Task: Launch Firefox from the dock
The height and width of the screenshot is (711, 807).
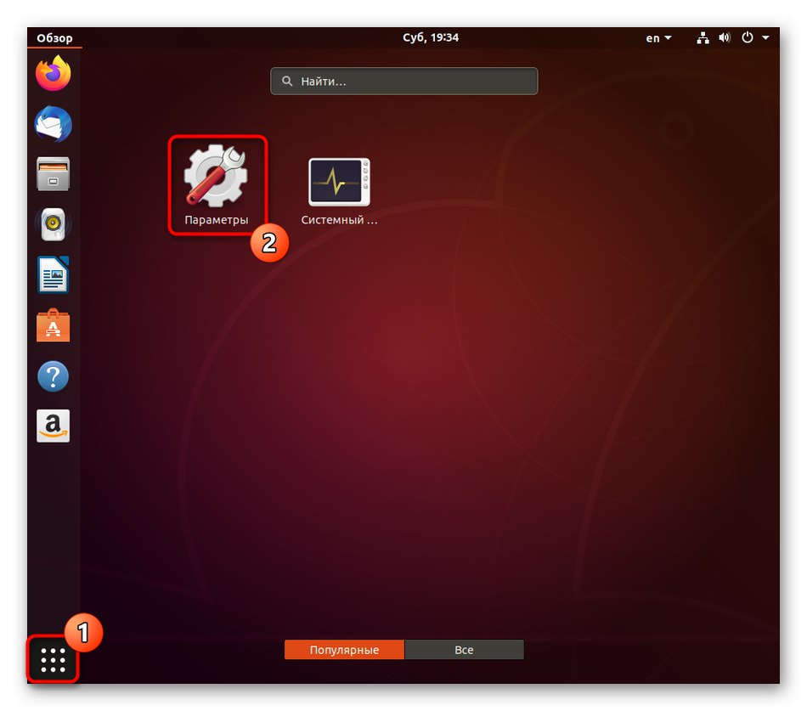Action: pyautogui.click(x=53, y=73)
